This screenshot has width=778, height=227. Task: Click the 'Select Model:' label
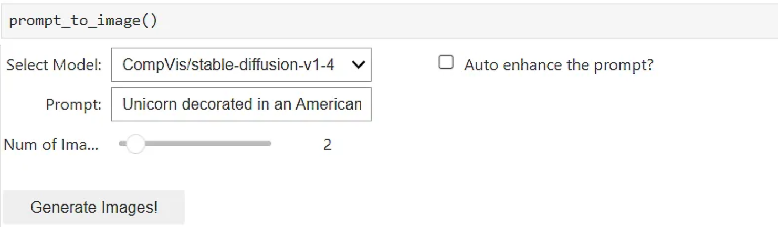(x=54, y=66)
